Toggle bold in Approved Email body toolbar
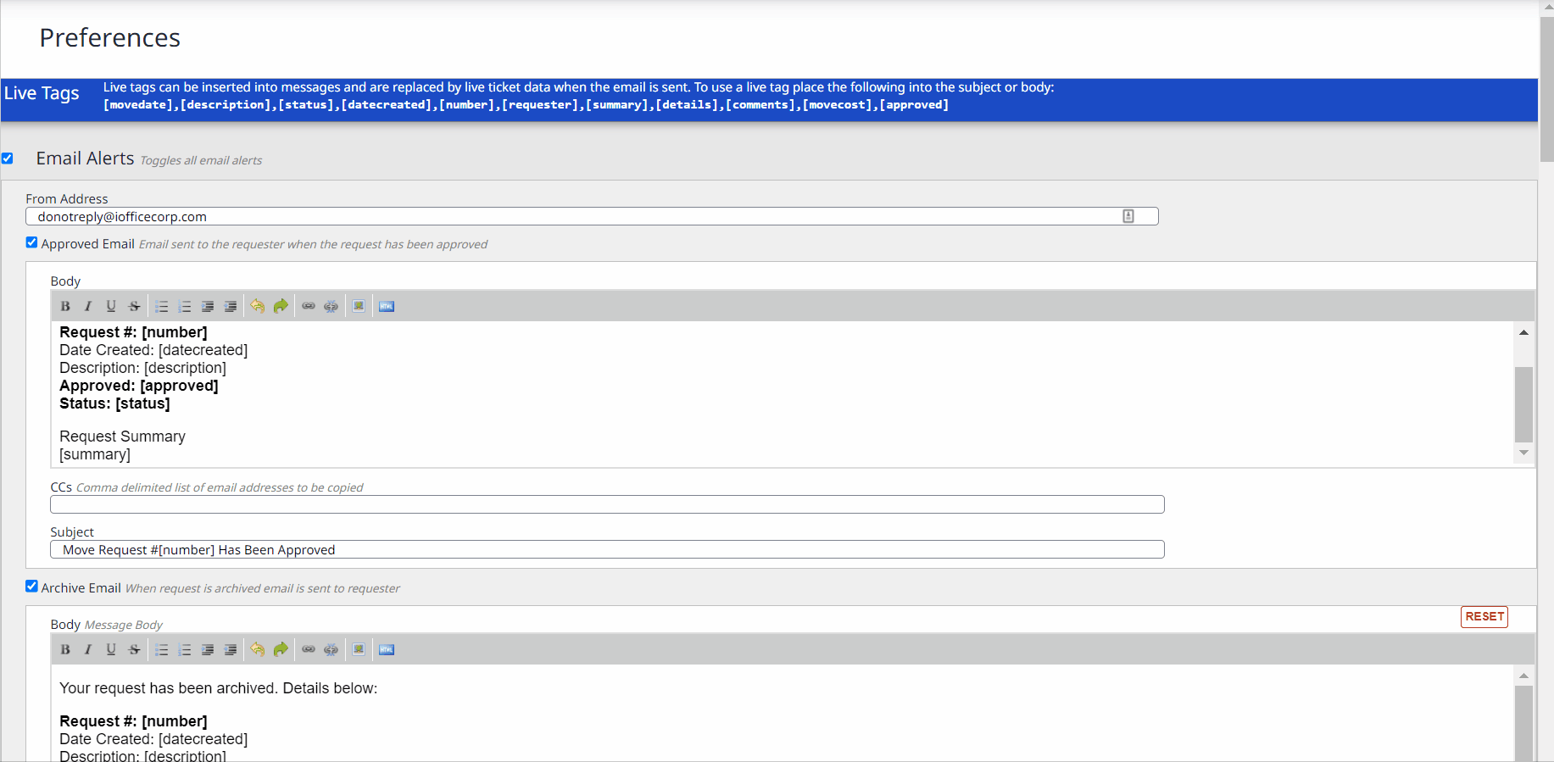The width and height of the screenshot is (1554, 762). coord(65,307)
